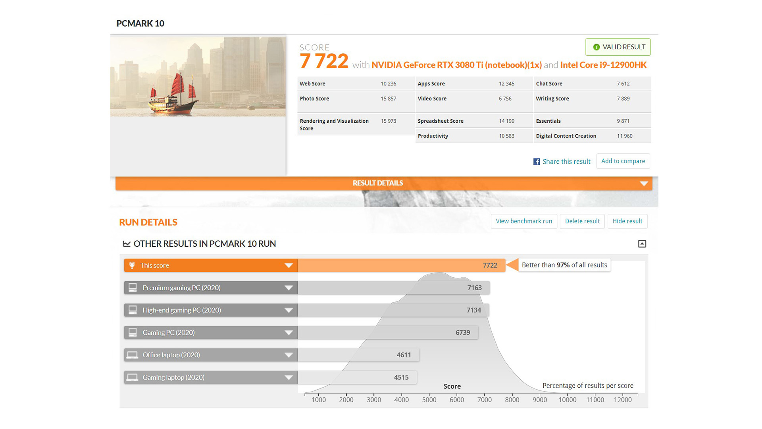Click the green valid result info icon
762x429 pixels.
pos(596,47)
